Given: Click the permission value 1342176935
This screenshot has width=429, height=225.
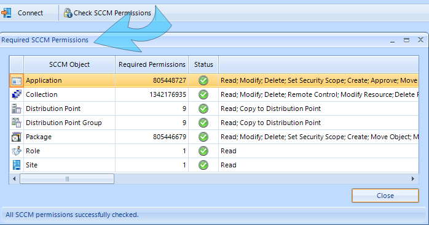Looking at the screenshot, I should click(x=168, y=94).
